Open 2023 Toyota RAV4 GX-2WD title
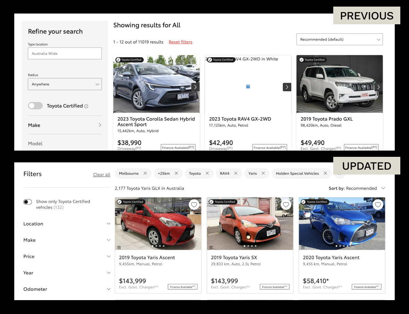This screenshot has width=409, height=314. click(240, 119)
